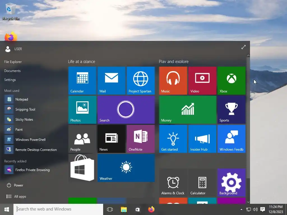The width and height of the screenshot is (287, 215).
Task: Open Sticky Notes from Most used
Action: coord(33,119)
